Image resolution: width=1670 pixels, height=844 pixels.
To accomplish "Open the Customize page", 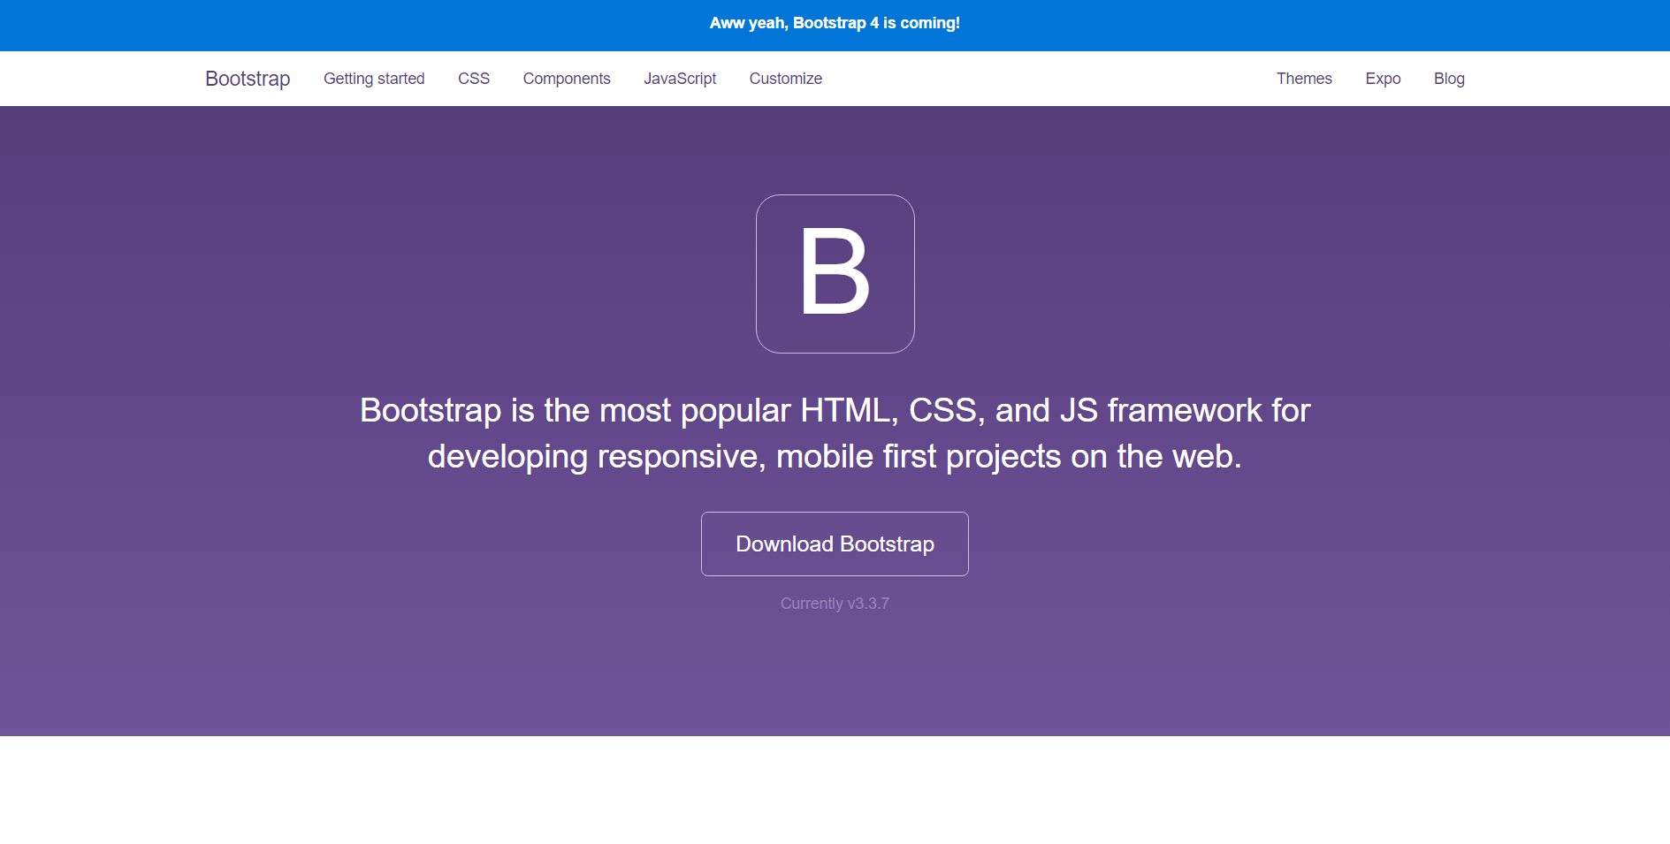I will coord(786,79).
